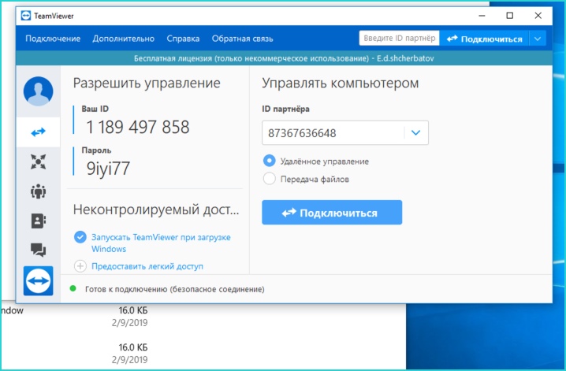The image size is (566, 371).
Task: Click your ID number 1 189 497 858
Action: (138, 127)
